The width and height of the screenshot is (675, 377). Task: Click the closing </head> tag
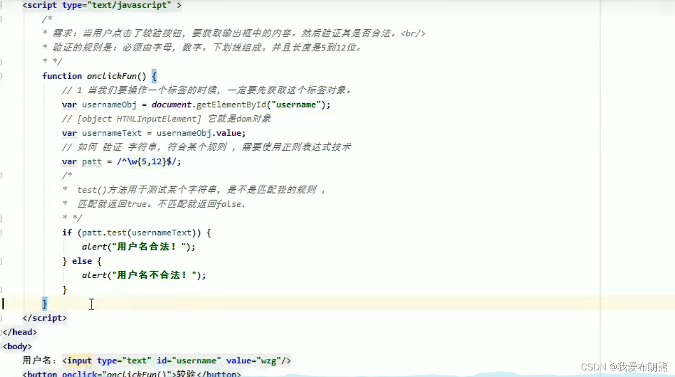point(20,332)
